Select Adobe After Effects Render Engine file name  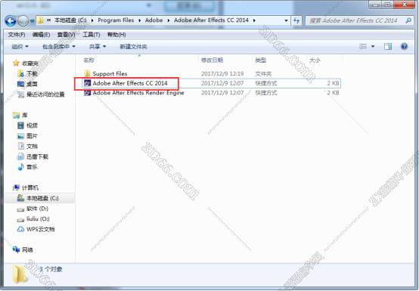click(138, 93)
